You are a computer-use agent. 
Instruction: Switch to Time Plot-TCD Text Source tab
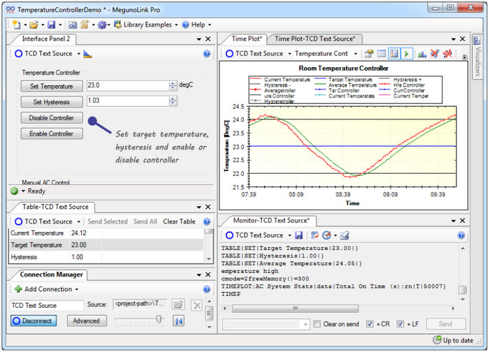pyautogui.click(x=314, y=39)
